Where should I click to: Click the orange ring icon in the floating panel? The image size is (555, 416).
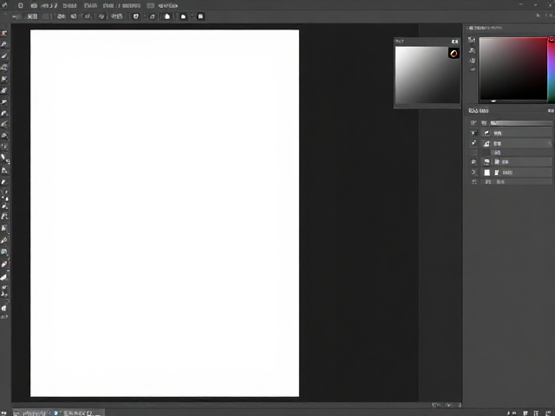454,54
